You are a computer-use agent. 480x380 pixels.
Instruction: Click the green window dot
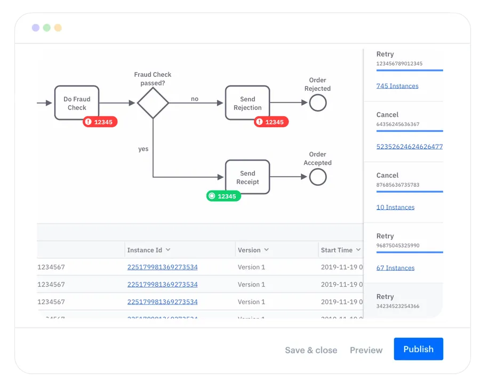click(47, 28)
